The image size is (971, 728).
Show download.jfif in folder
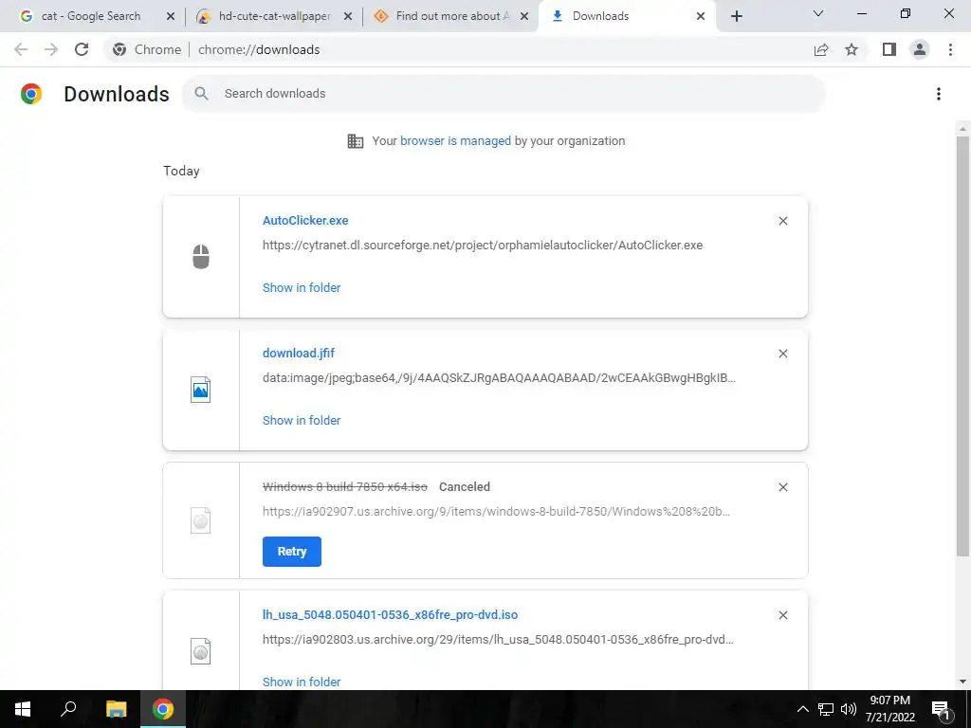pyautogui.click(x=302, y=420)
